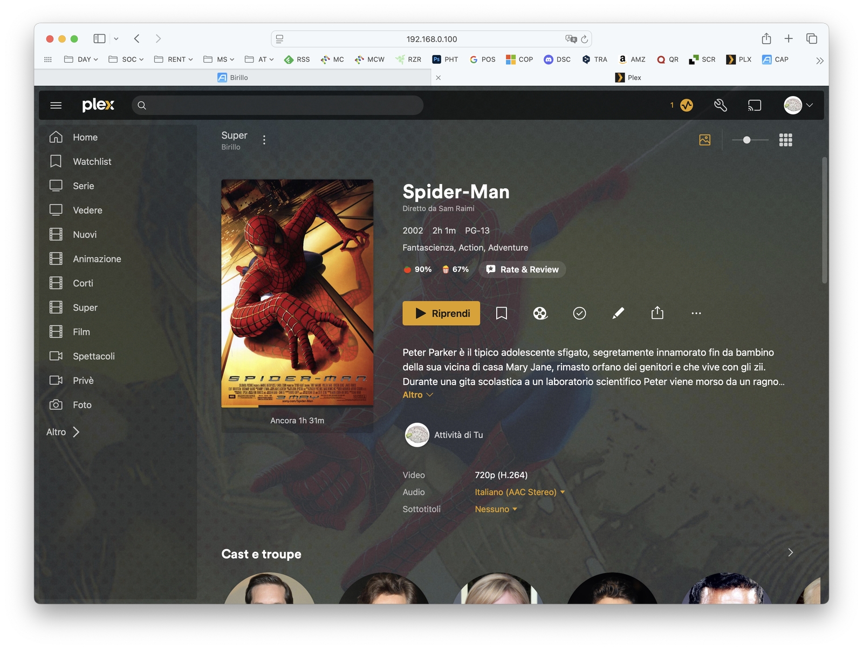Open Safari sidebar options dropdown arrow
The height and width of the screenshot is (649, 863).
tap(116, 38)
